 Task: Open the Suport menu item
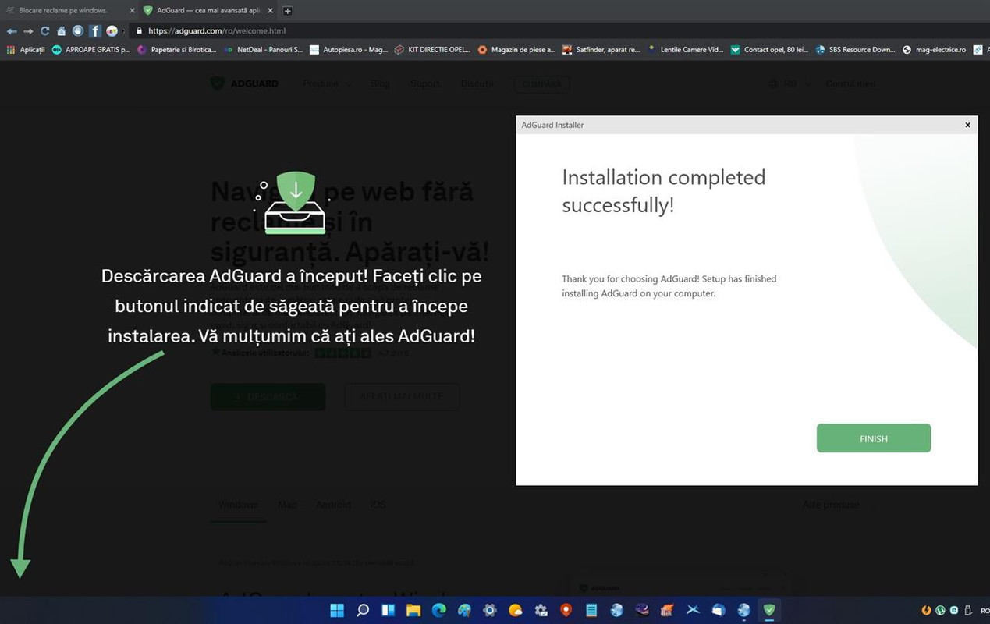(425, 83)
